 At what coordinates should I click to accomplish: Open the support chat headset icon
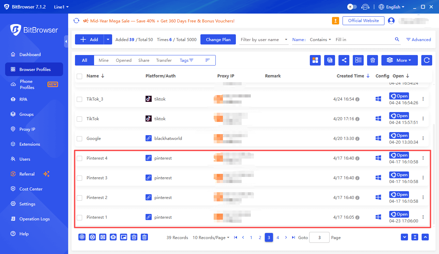(x=365, y=7)
